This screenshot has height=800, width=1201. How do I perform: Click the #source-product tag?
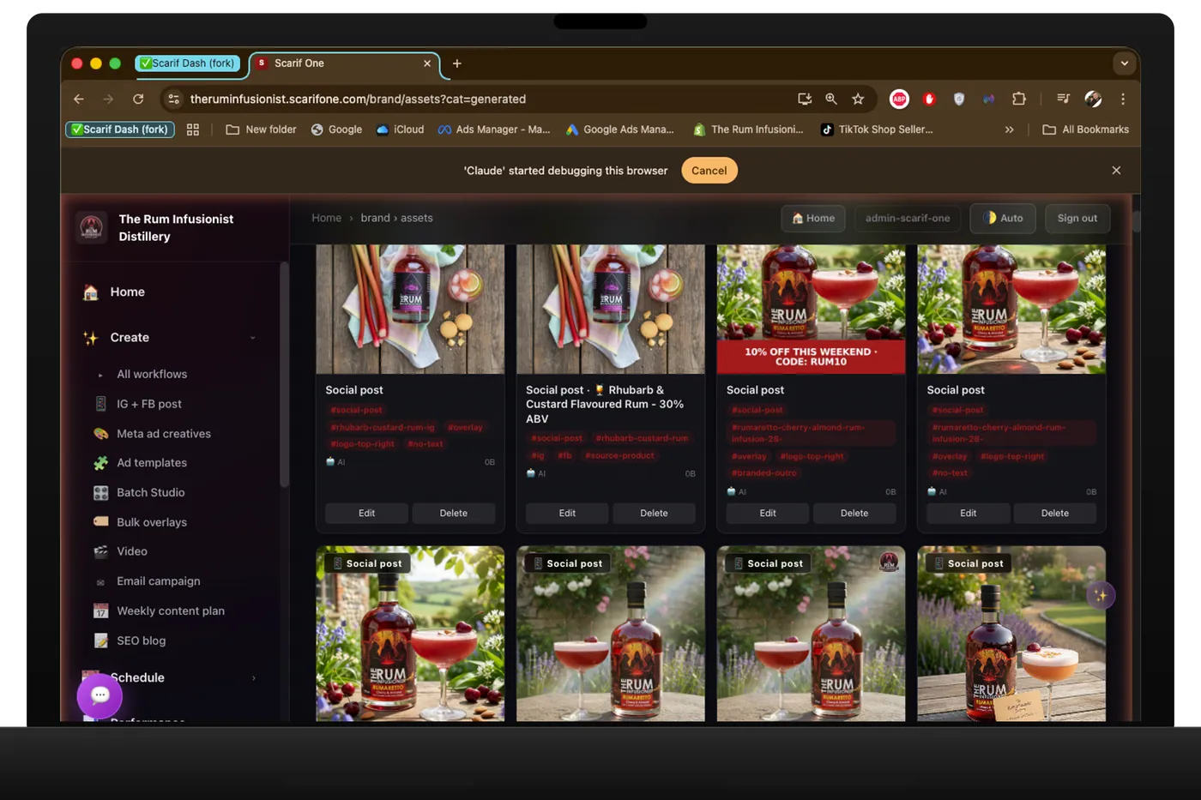click(619, 456)
